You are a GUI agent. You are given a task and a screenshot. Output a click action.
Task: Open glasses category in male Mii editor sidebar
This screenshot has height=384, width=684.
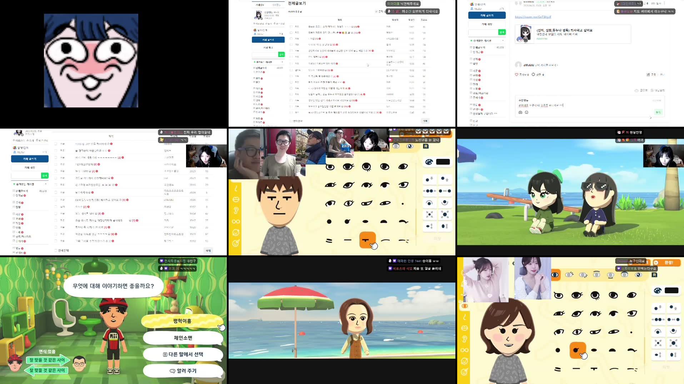236,221
